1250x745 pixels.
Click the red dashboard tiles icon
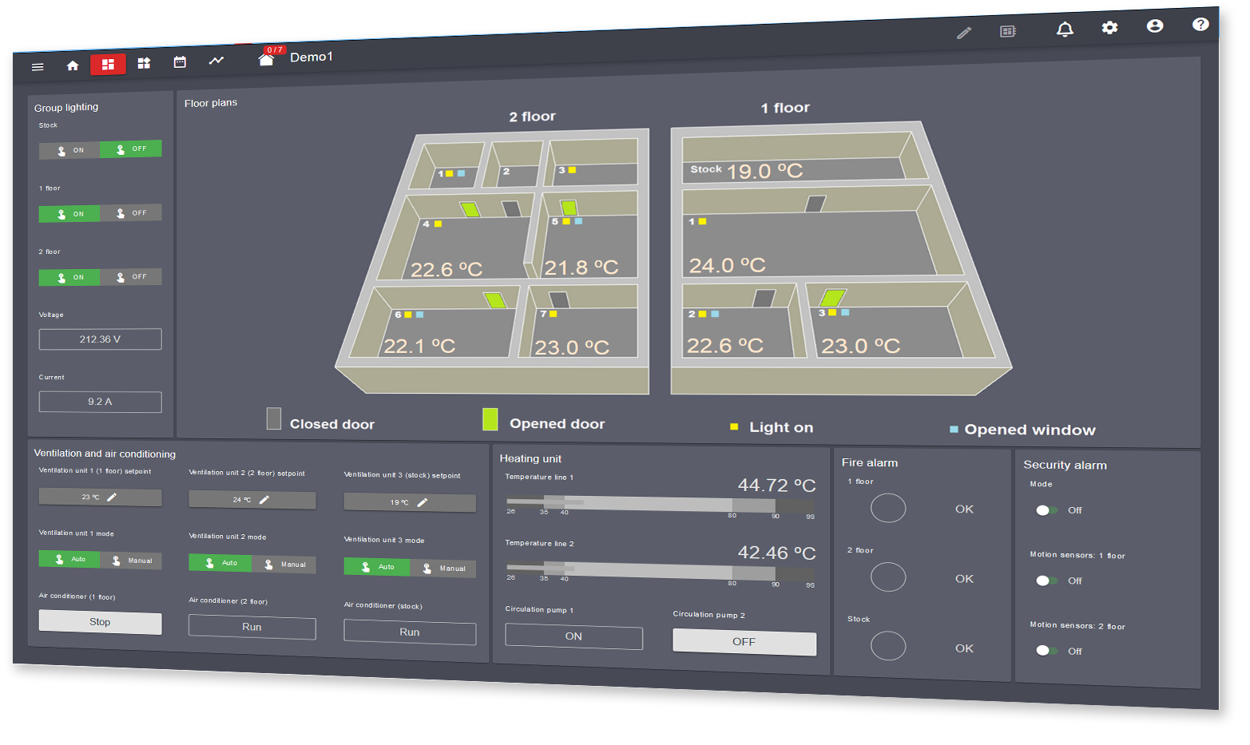108,64
